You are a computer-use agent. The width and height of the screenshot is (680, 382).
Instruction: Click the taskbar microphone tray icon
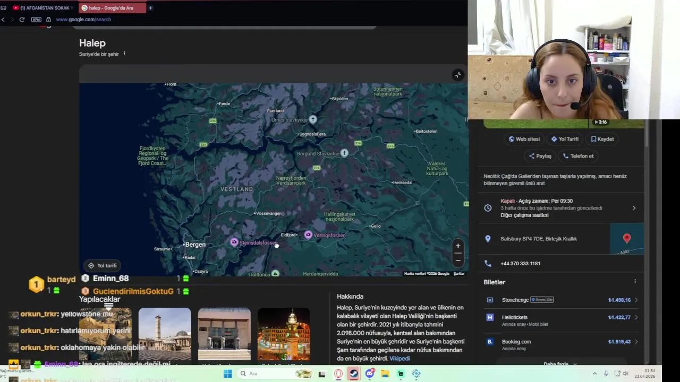click(606, 374)
